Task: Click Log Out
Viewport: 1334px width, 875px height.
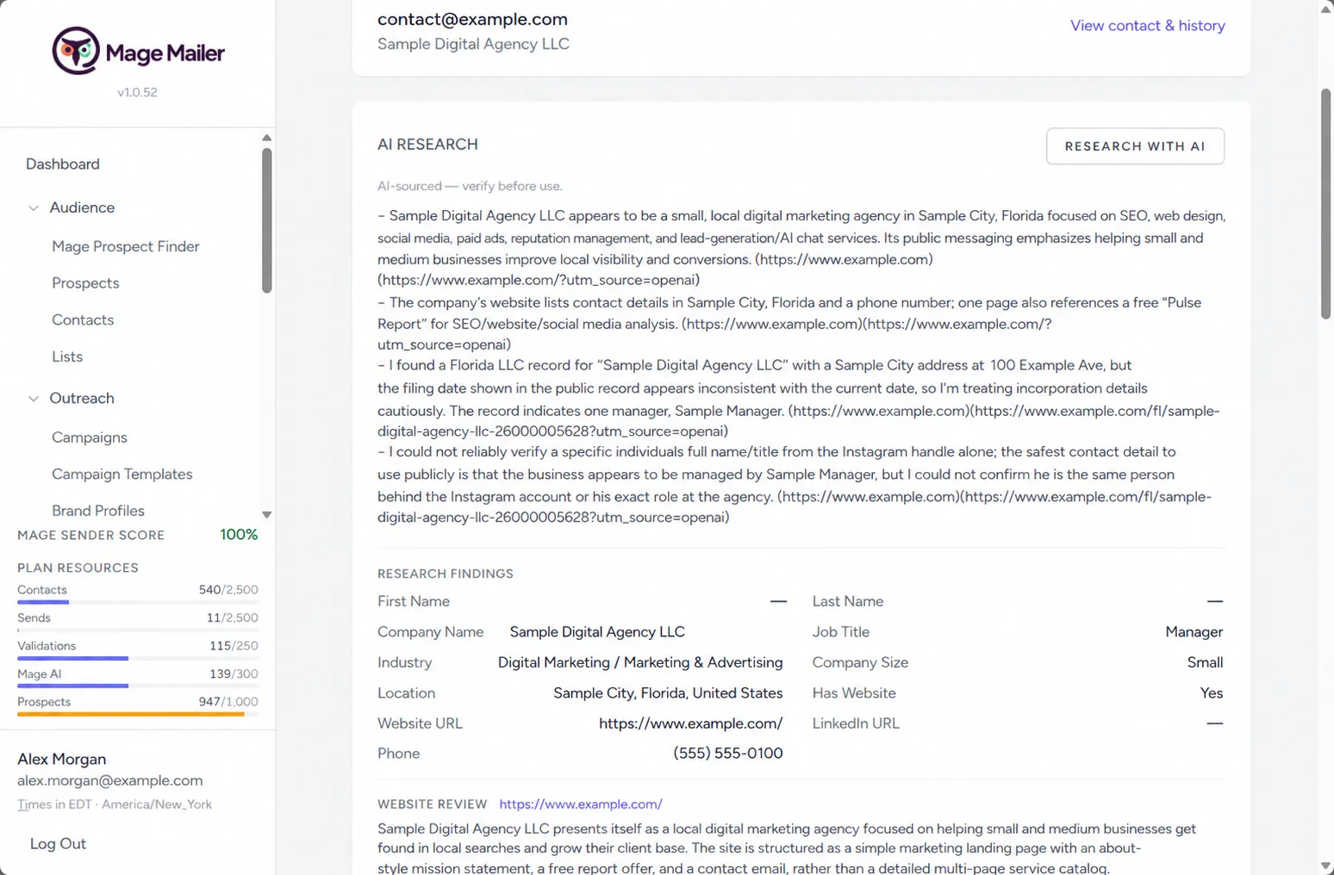Action: (x=58, y=844)
